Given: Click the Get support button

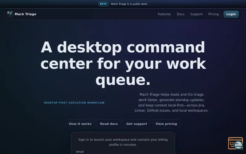Looking at the screenshot, I should pos(137,124).
